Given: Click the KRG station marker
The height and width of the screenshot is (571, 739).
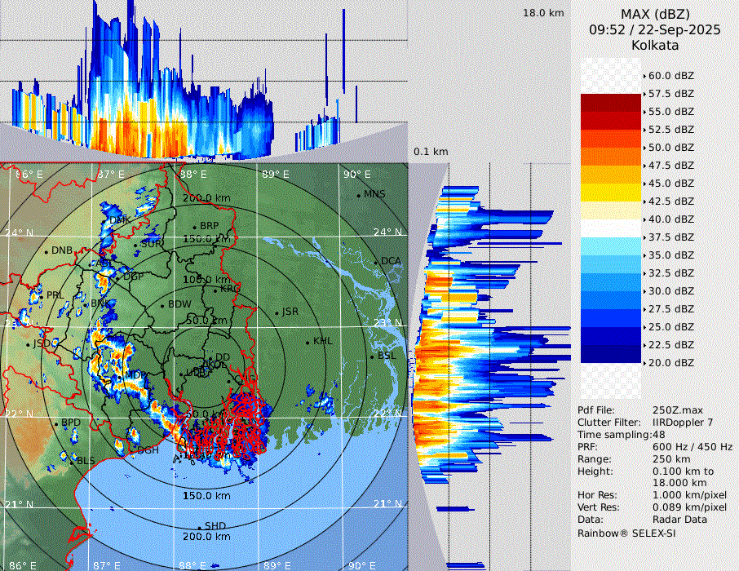Looking at the screenshot, I should click(x=215, y=290).
